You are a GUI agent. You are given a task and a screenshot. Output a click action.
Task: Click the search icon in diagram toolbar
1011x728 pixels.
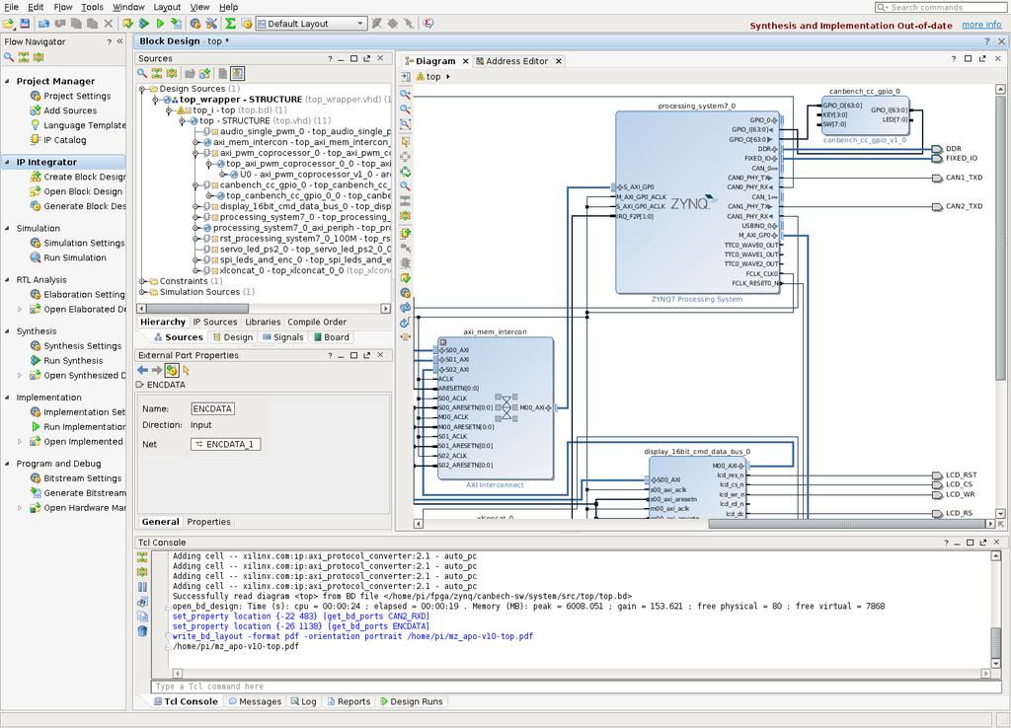406,186
